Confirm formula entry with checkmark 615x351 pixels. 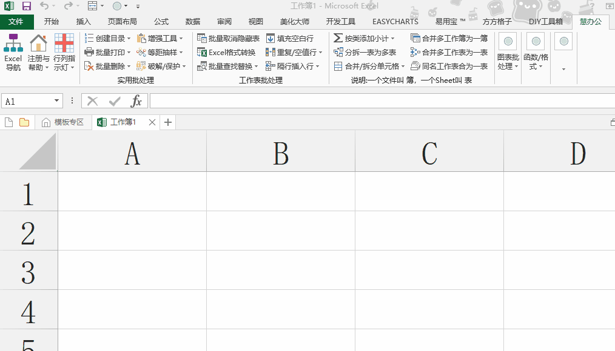tap(115, 101)
